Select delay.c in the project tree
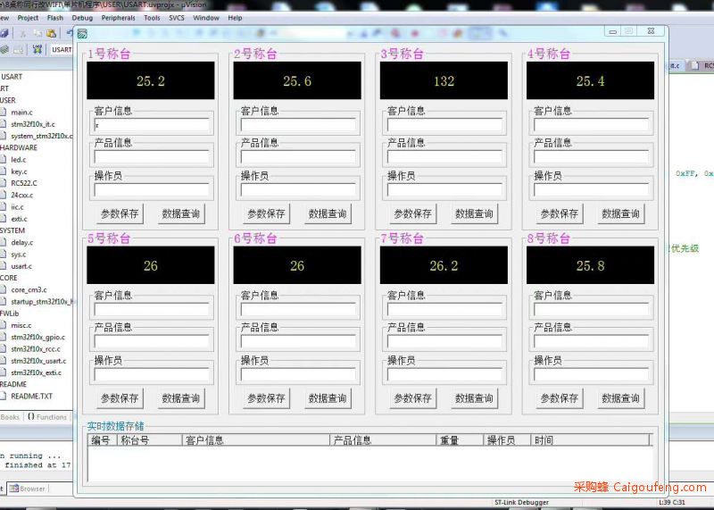714x510 pixels. coord(21,242)
